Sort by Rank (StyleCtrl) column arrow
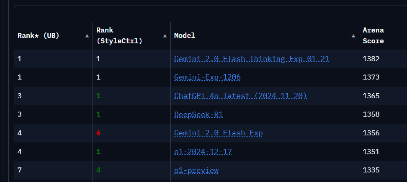The width and height of the screenshot is (407, 182). click(165, 36)
